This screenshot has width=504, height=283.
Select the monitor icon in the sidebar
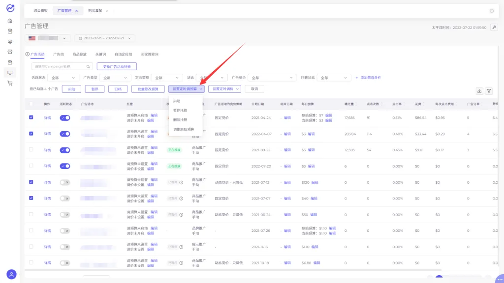pyautogui.click(x=10, y=73)
